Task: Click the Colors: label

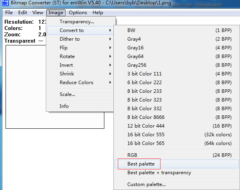Action: 13,28
